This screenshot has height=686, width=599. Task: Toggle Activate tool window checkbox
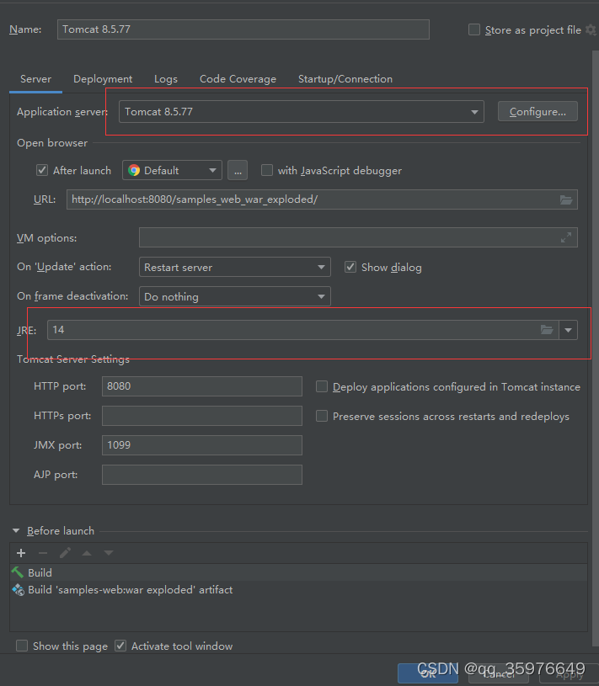click(120, 646)
